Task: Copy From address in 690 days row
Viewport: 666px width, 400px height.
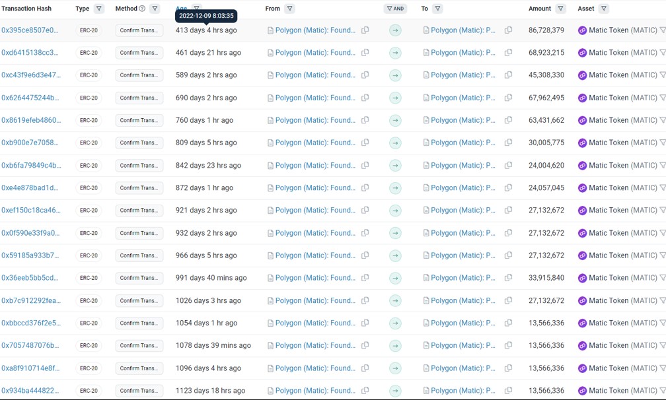Action: [365, 98]
